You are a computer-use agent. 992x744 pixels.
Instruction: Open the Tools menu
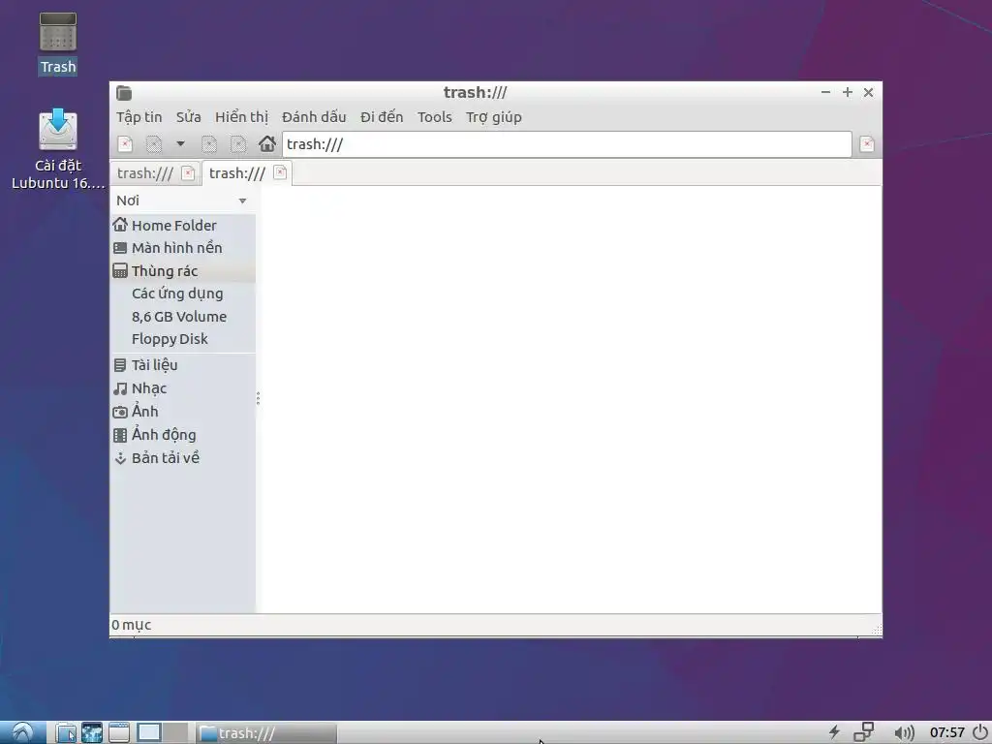pos(435,117)
